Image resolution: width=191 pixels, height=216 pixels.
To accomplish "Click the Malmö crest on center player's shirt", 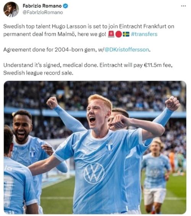I will point(109,147).
